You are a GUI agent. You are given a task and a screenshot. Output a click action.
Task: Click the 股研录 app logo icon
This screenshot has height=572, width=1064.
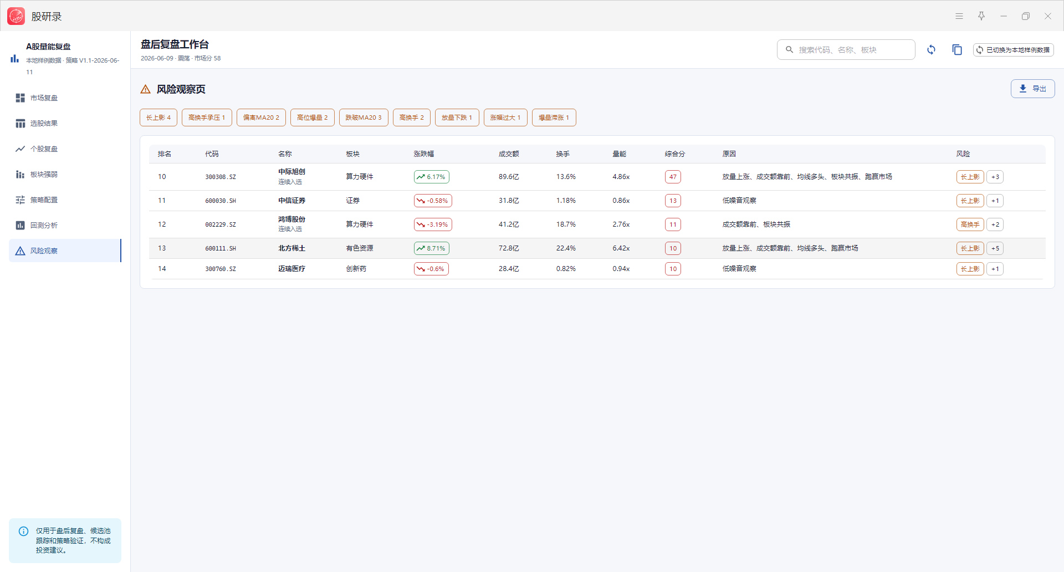16,16
